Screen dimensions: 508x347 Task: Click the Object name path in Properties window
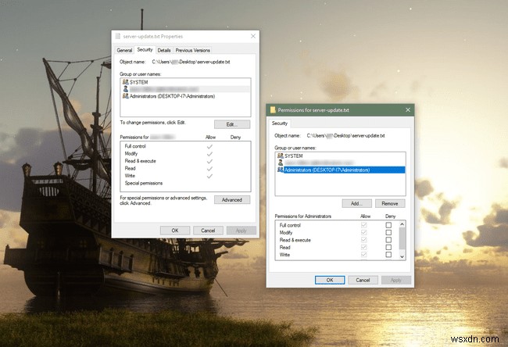[191, 62]
